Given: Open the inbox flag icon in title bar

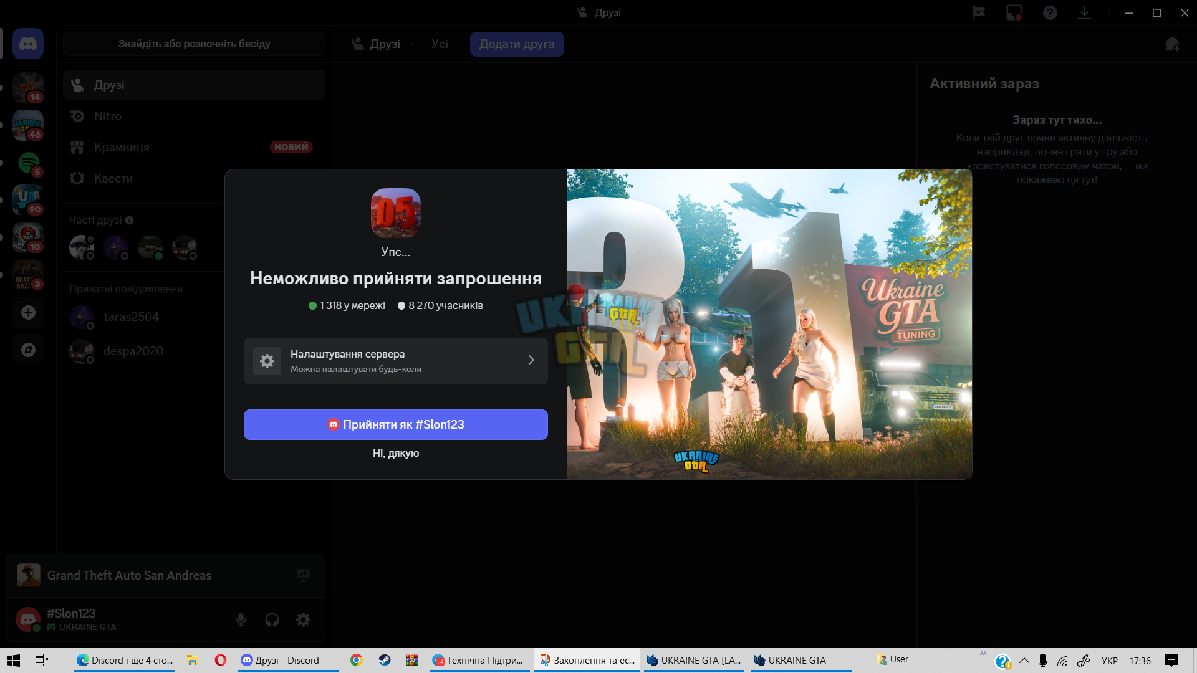Looking at the screenshot, I should click(x=979, y=12).
